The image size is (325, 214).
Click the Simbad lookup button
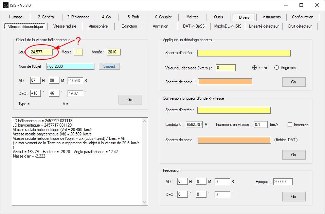(109, 66)
